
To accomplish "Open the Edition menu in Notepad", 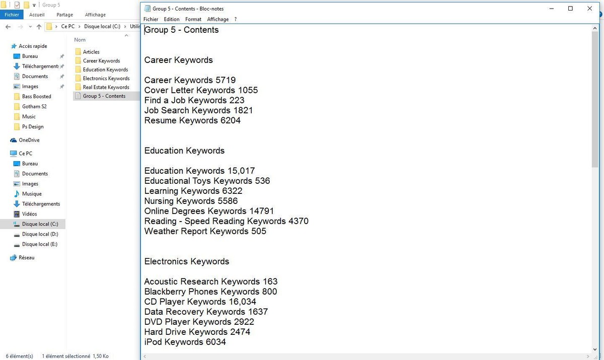I will coord(171,19).
